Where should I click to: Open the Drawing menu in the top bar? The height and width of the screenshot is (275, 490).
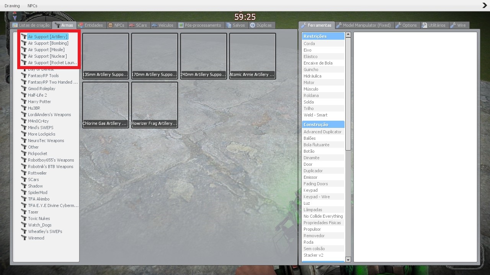12,6
